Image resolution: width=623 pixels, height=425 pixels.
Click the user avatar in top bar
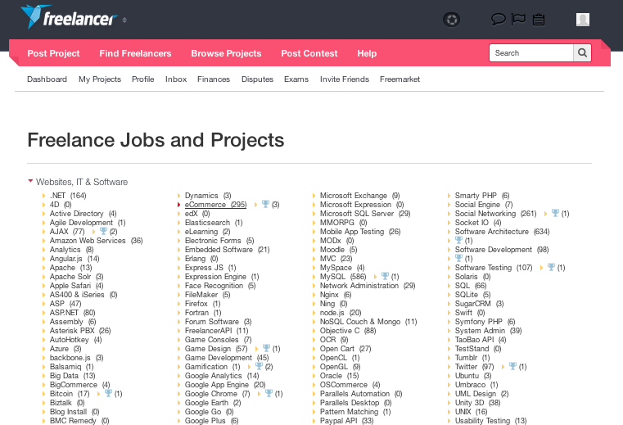click(583, 20)
